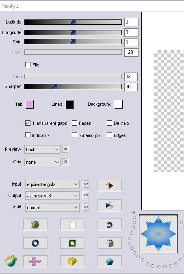Disable the Transparent gaps checkbox
The width and height of the screenshot is (184, 274).
(x=28, y=123)
